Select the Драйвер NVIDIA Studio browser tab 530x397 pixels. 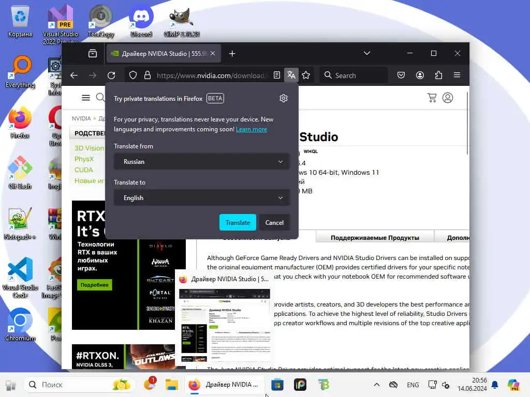pos(164,53)
